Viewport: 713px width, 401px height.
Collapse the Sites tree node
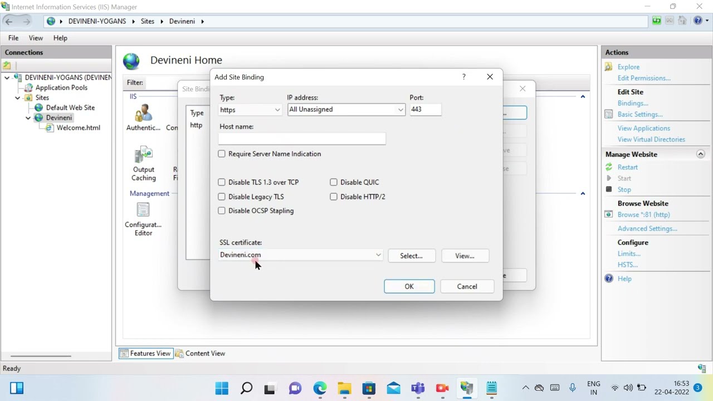coord(18,98)
